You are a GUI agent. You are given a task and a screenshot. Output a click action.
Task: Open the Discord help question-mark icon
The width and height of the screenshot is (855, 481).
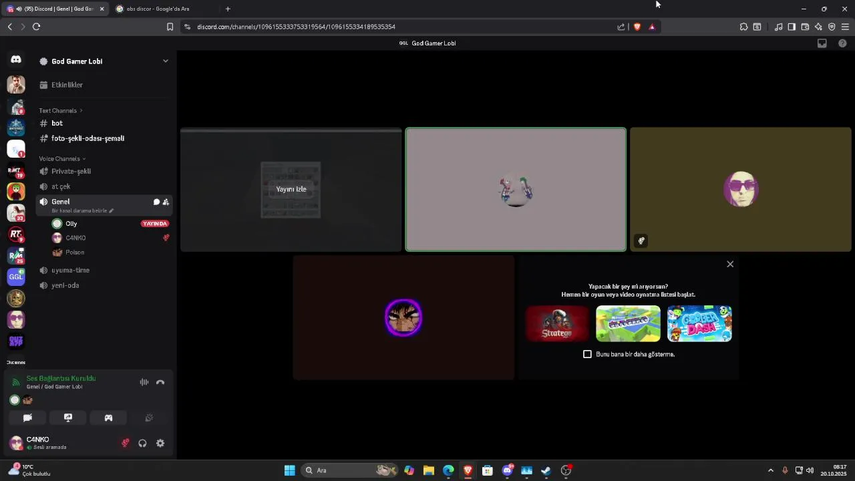[842, 43]
